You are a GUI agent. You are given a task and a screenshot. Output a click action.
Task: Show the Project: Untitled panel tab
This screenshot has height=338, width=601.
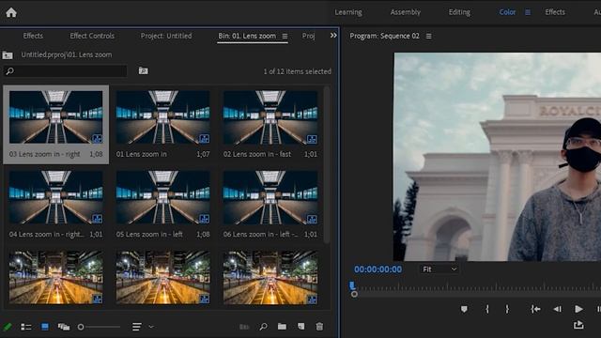[x=166, y=36]
